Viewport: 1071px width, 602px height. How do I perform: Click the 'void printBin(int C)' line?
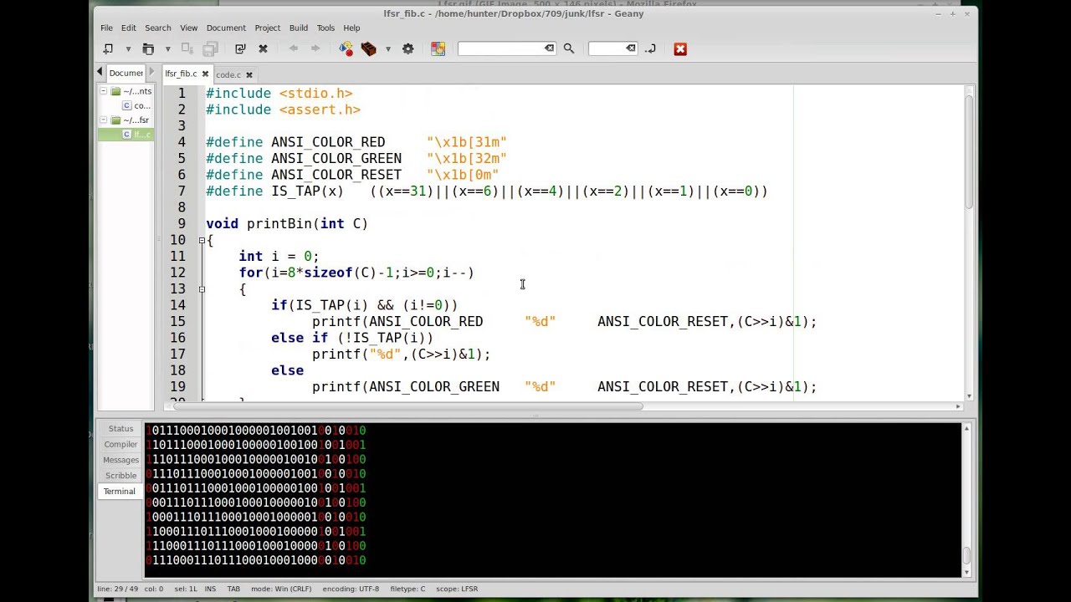click(x=287, y=223)
